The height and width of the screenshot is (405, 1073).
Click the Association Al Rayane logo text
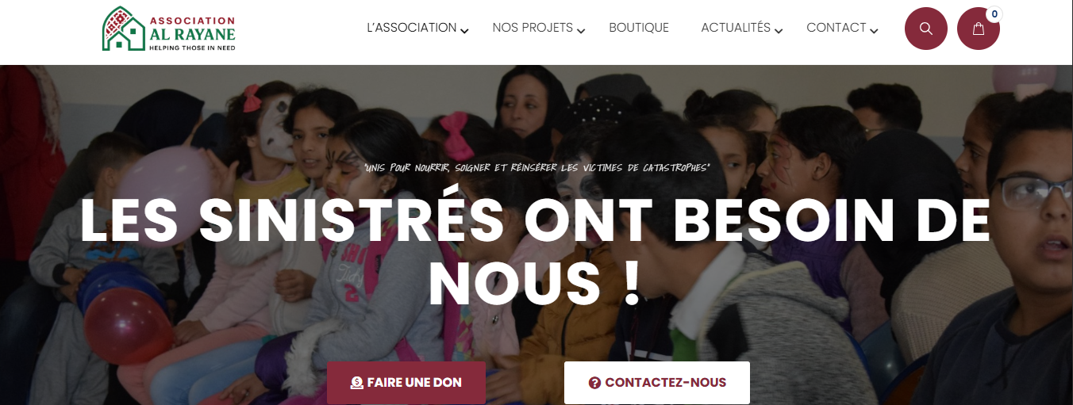pos(192,33)
